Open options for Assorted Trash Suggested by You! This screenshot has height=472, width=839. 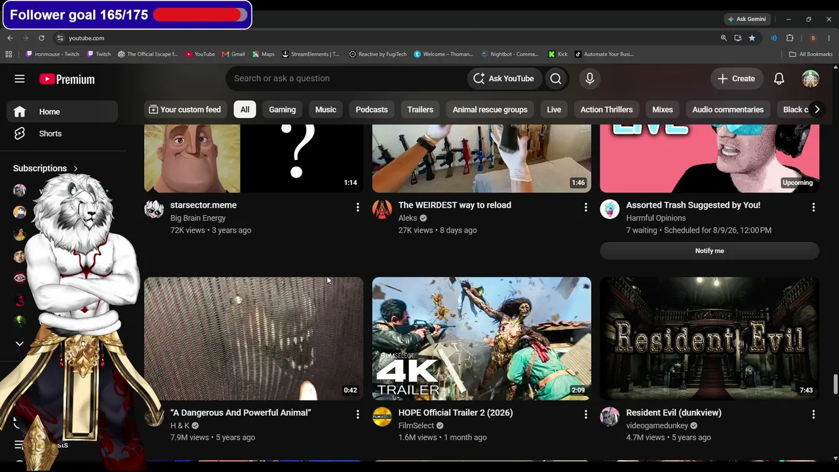coord(813,207)
